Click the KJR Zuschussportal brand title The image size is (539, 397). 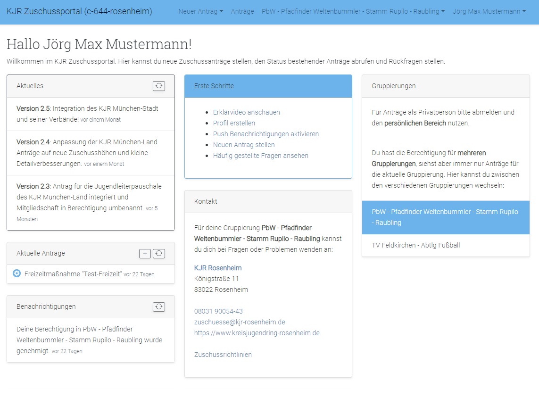[x=79, y=11]
